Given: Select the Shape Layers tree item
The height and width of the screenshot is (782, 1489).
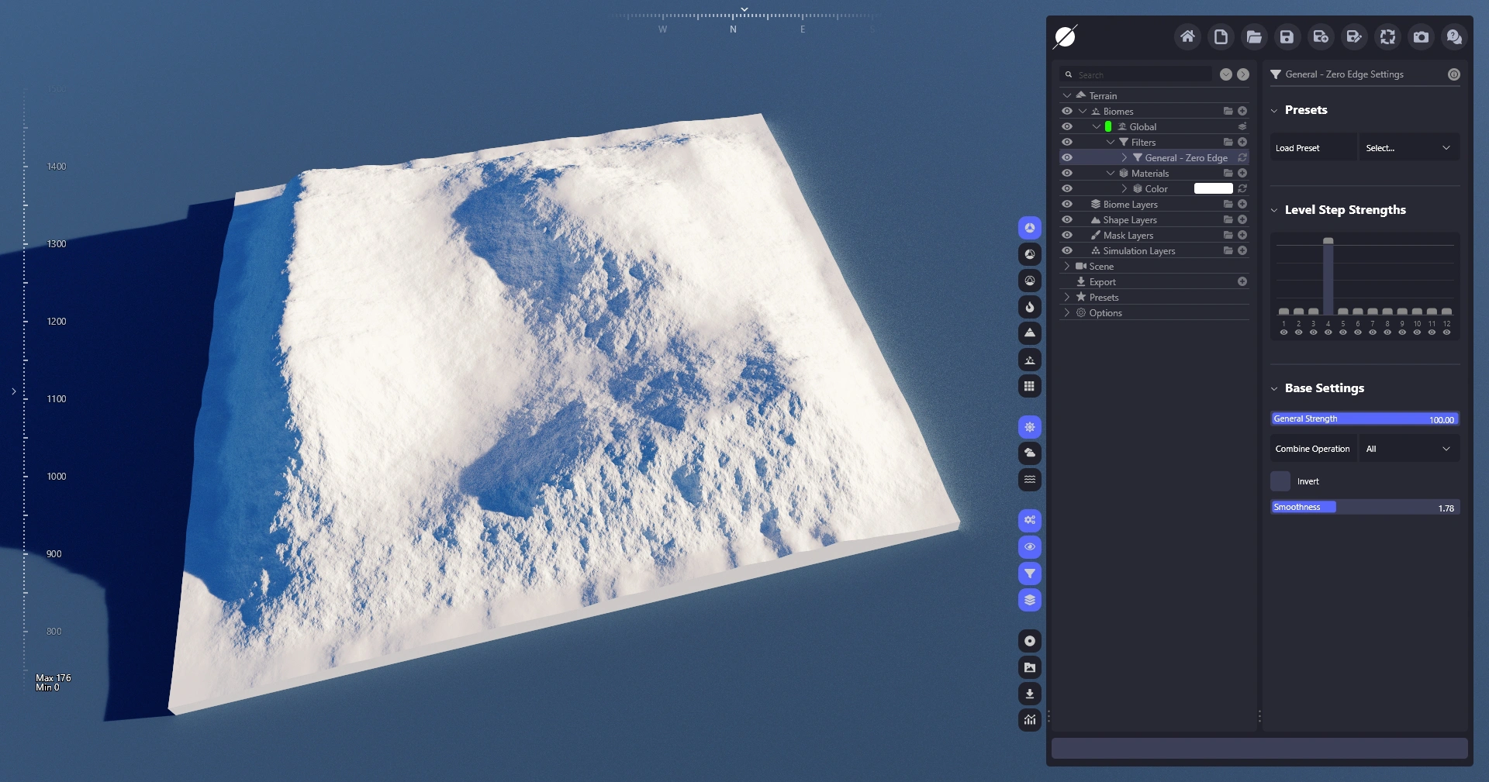Looking at the screenshot, I should point(1129,220).
